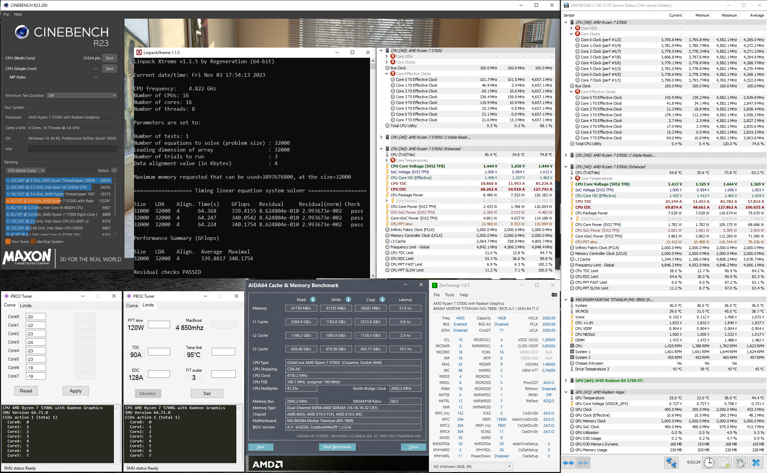Open the A2 memory module dropdown in ZenTimings
Image resolution: width=767 pixels, height=473 pixels.
pyautogui.click(x=472, y=466)
